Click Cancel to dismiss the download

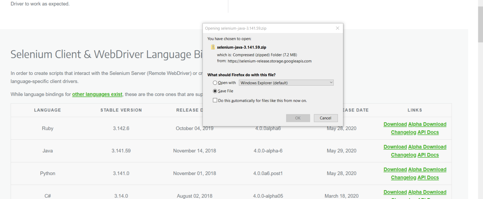coord(325,118)
